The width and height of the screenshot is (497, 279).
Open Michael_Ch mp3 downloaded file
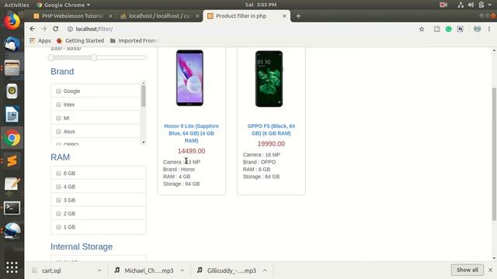point(144,270)
